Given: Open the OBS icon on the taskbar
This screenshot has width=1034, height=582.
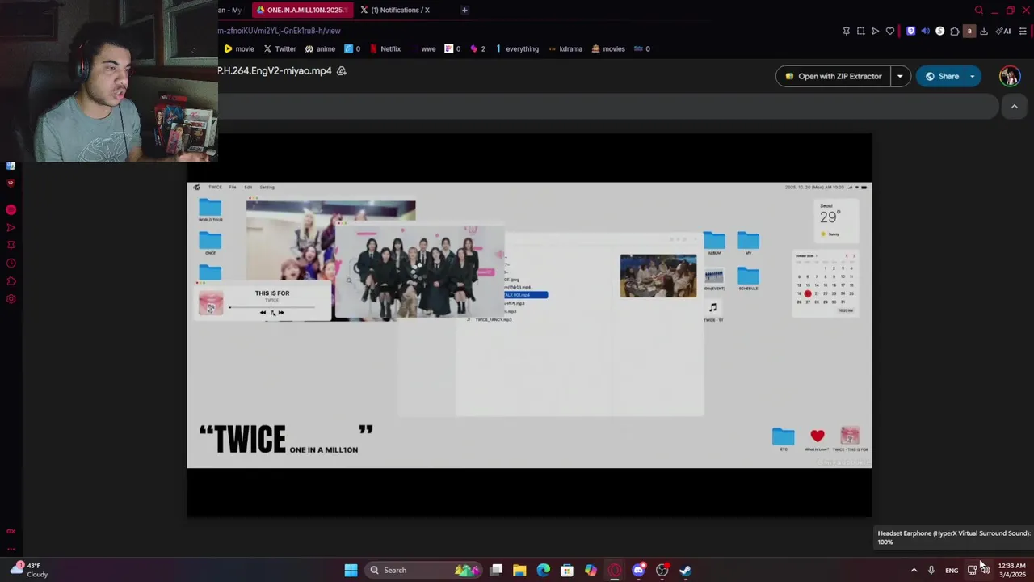Looking at the screenshot, I should click(x=662, y=570).
